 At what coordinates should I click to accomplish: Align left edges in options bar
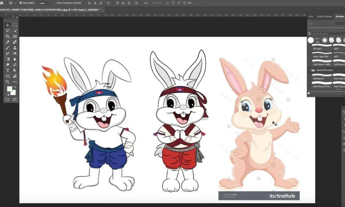click(x=89, y=3)
